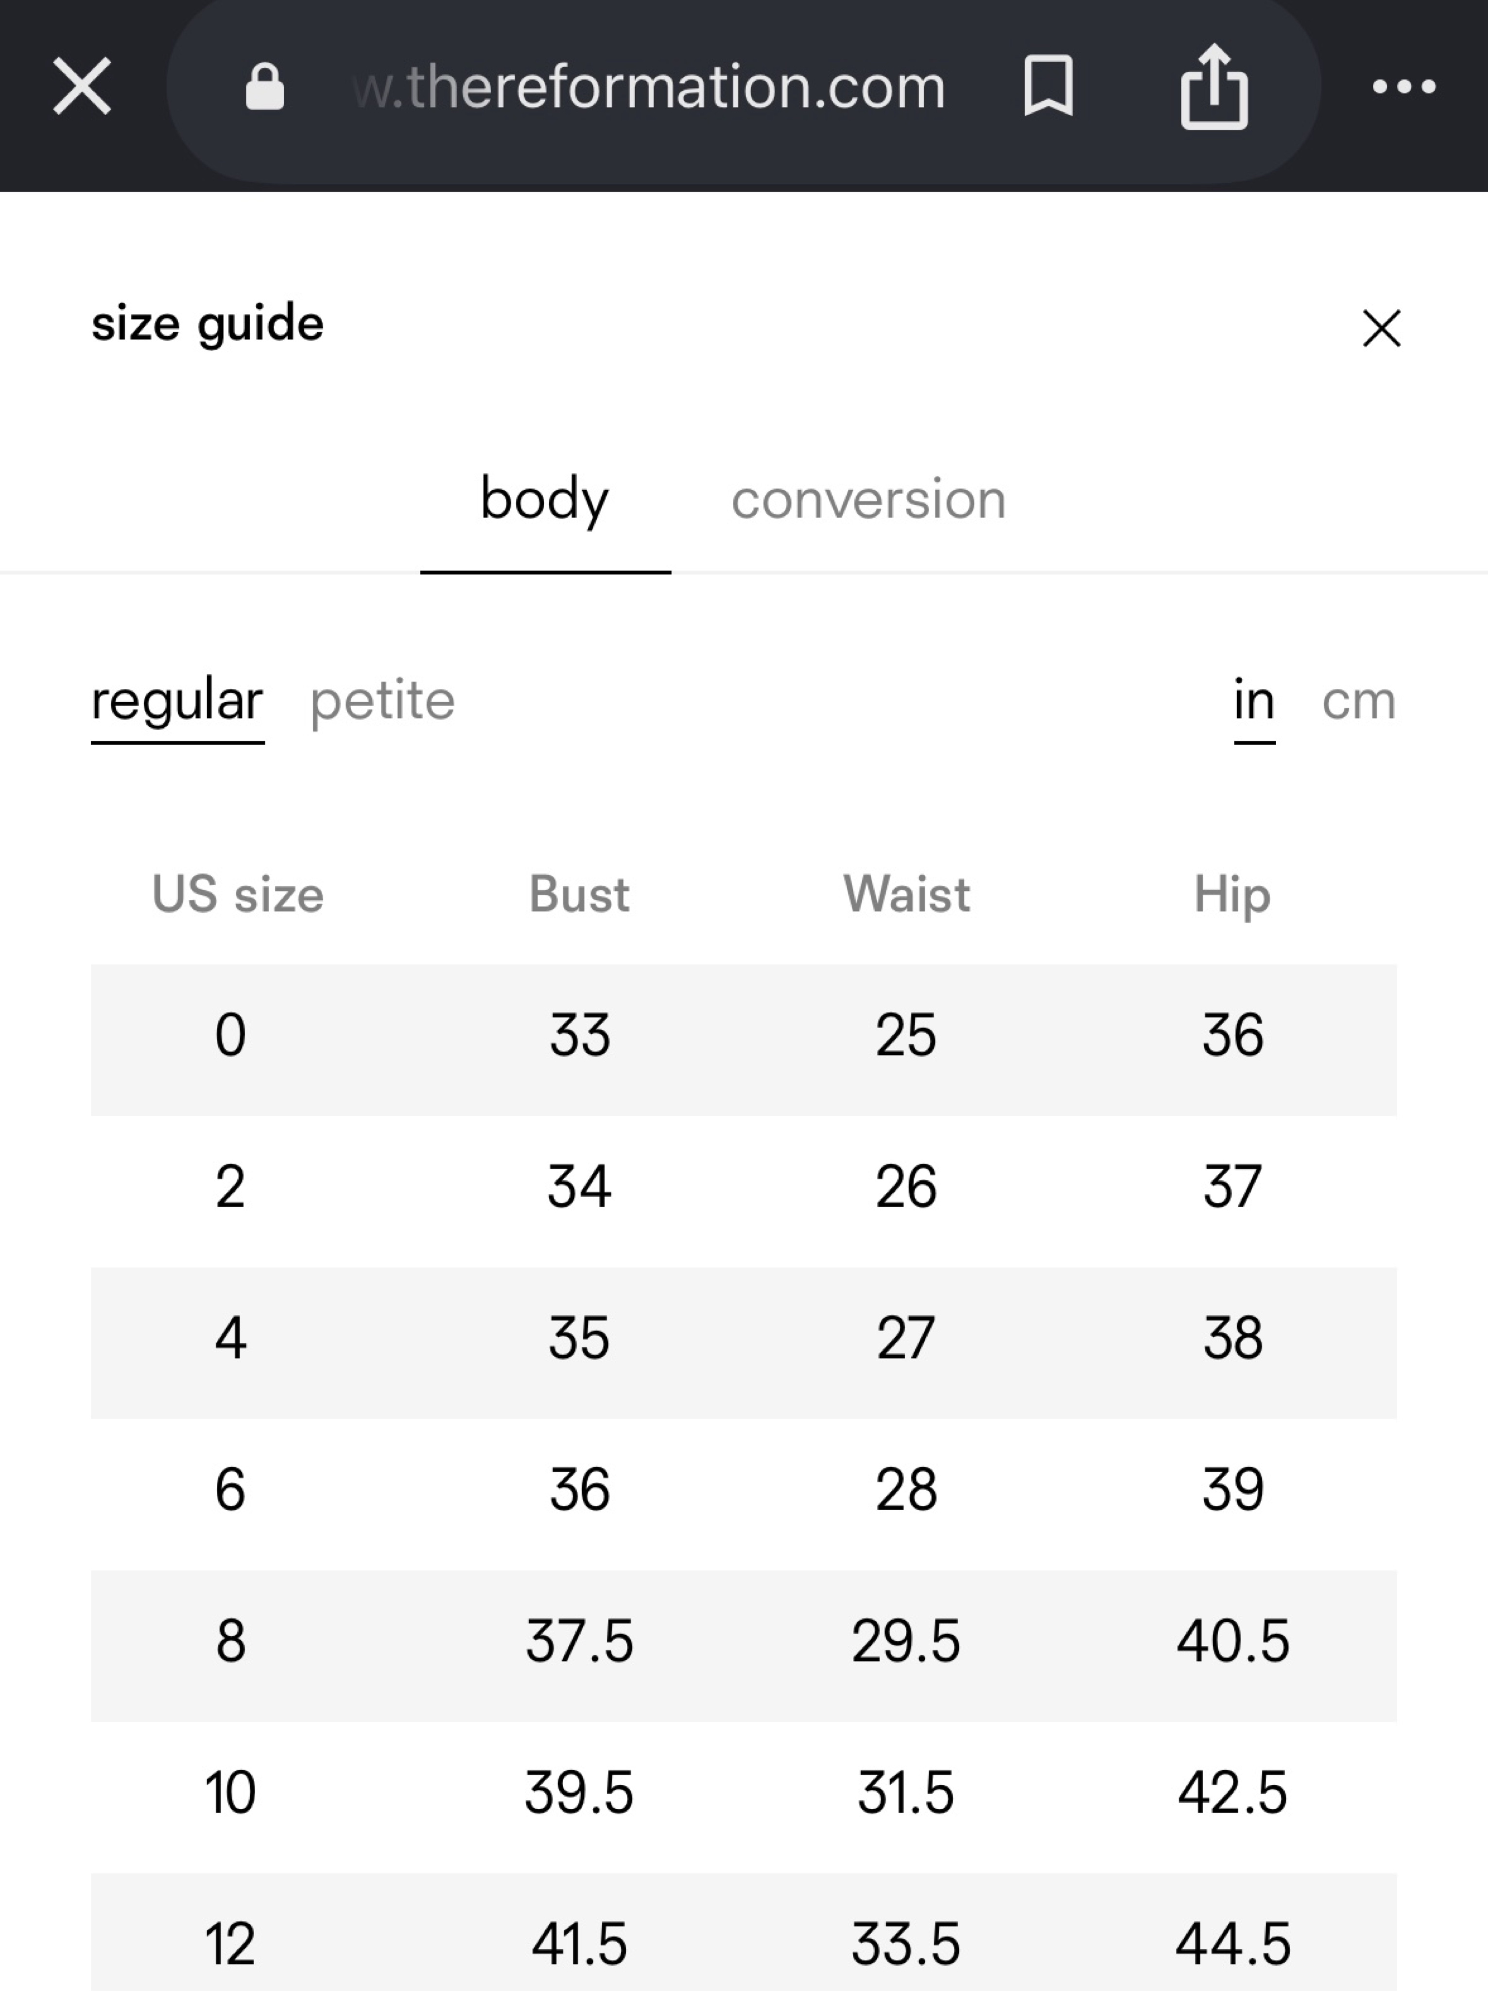The width and height of the screenshot is (1488, 1991).
Task: Switch measurement units to cm
Action: (x=1358, y=701)
